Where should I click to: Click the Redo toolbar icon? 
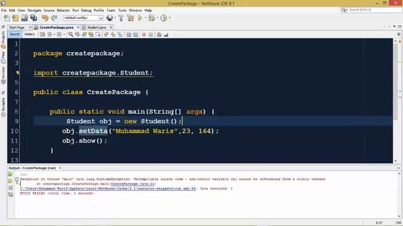54,18
